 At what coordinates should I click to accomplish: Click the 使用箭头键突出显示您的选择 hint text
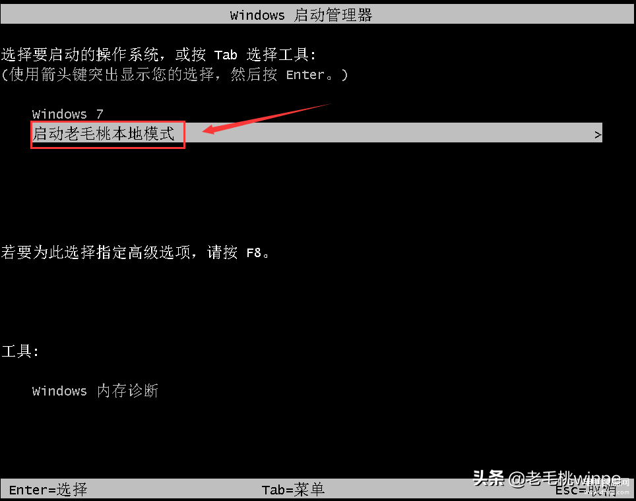tap(111, 74)
